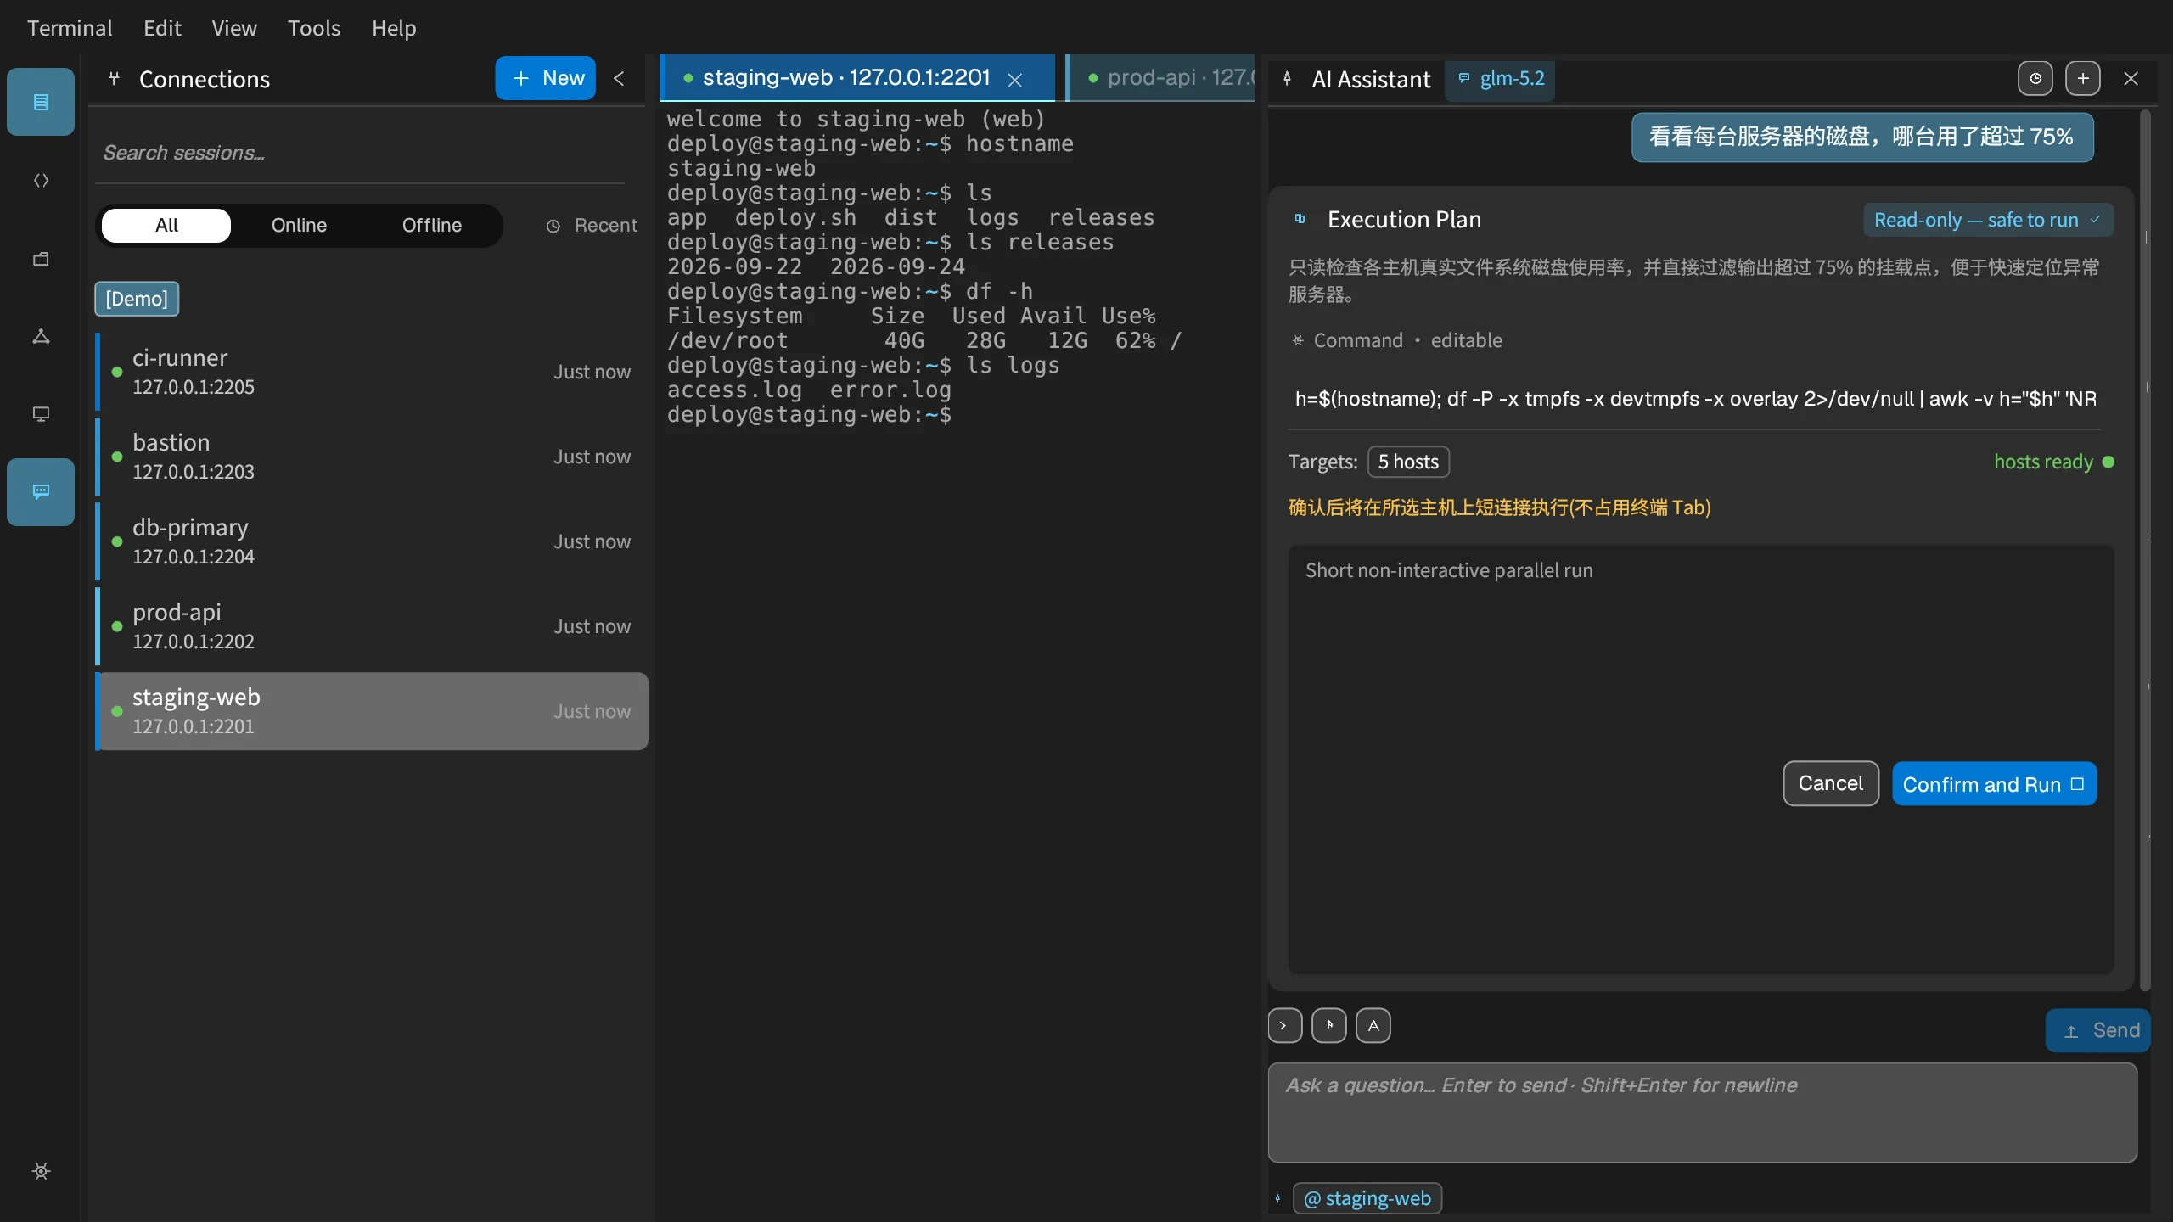Open the Edit menu
2173x1222 pixels.
162,28
